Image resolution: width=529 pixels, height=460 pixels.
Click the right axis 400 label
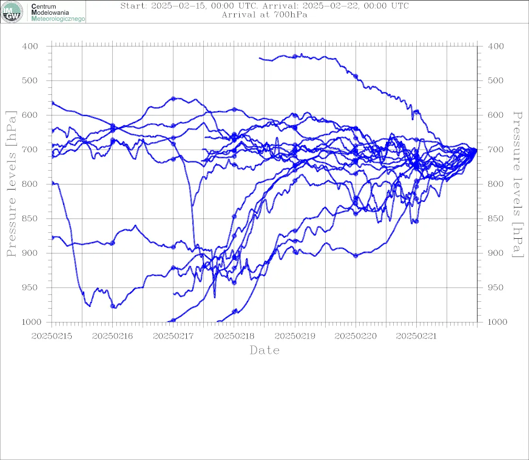coord(495,46)
